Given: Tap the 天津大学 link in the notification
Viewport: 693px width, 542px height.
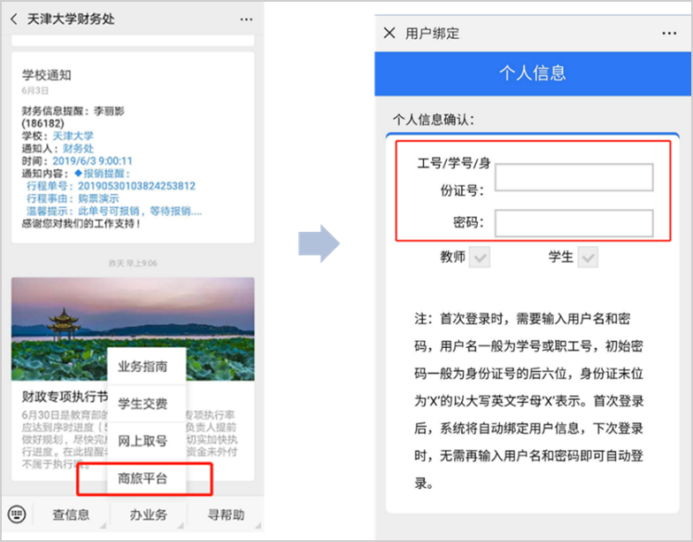Looking at the screenshot, I should tap(73, 136).
